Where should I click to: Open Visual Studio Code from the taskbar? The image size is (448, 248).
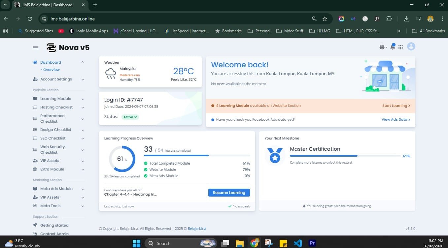tap(297, 243)
